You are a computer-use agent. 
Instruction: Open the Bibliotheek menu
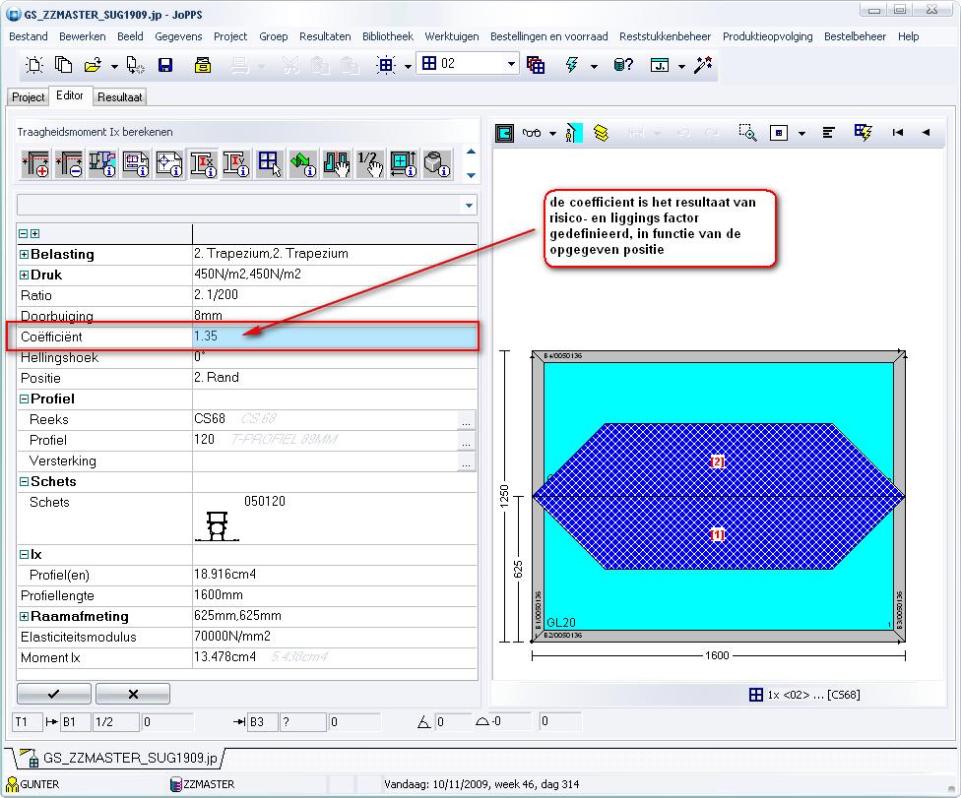click(x=388, y=36)
